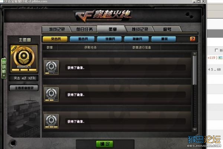Select the gold MAIN Assault badge
This screenshot has width=223, height=149.
coord(24,59)
